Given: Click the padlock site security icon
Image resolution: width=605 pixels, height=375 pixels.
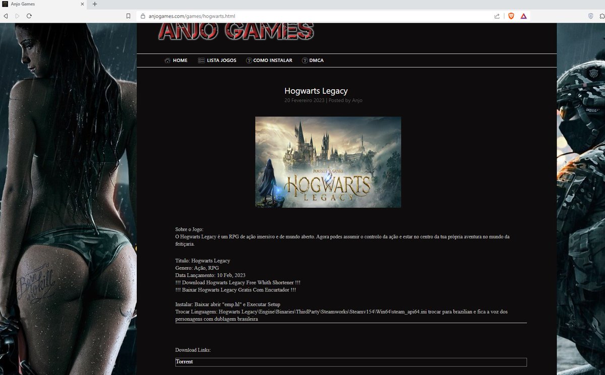Looking at the screenshot, I should pos(143,16).
